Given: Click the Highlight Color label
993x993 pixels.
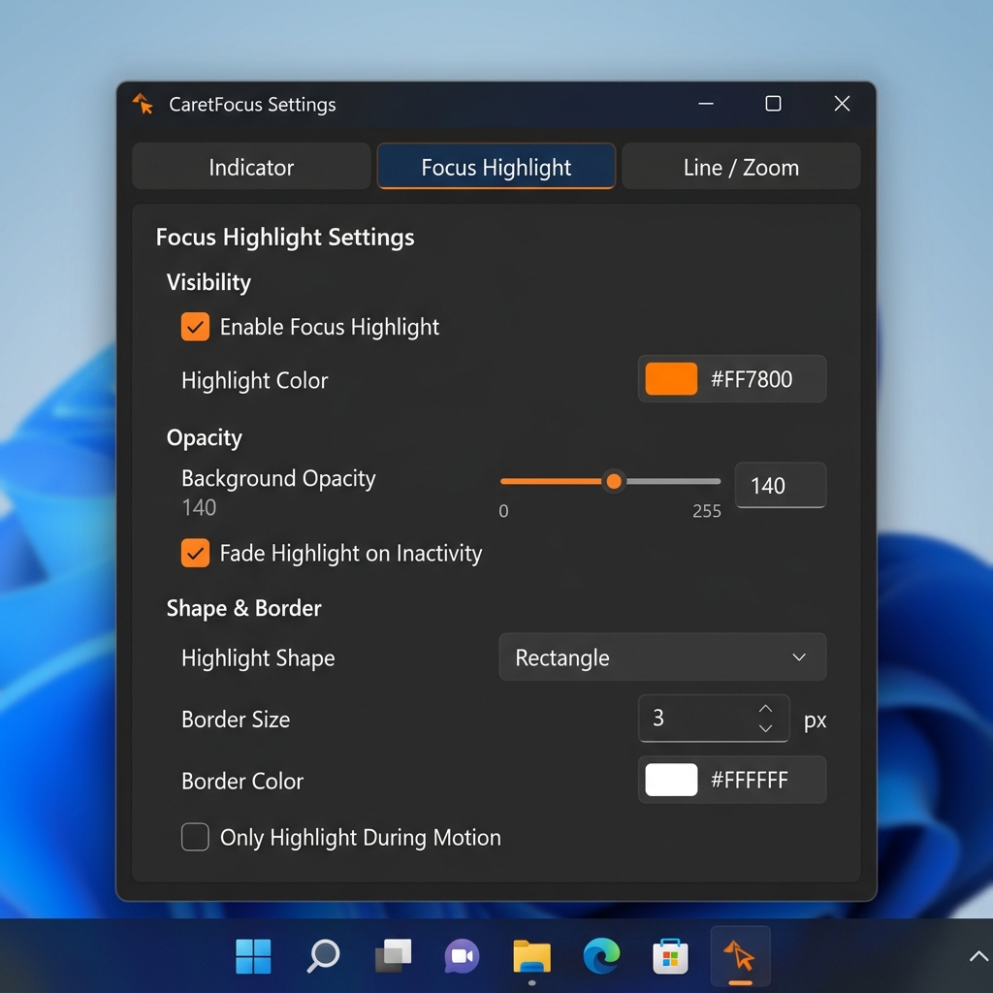Looking at the screenshot, I should pyautogui.click(x=255, y=380).
